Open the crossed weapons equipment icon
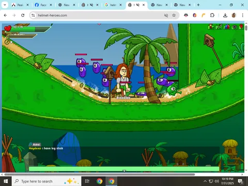Viewport: 248px width, 186px height. pyautogui.click(x=219, y=27)
